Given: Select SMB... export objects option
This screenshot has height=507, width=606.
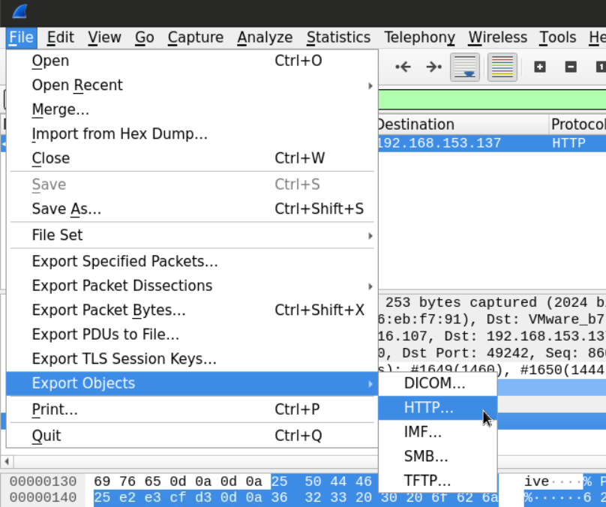Looking at the screenshot, I should tap(426, 456).
